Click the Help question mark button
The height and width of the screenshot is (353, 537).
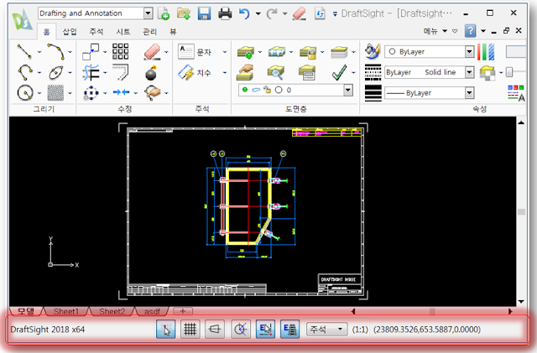[470, 31]
